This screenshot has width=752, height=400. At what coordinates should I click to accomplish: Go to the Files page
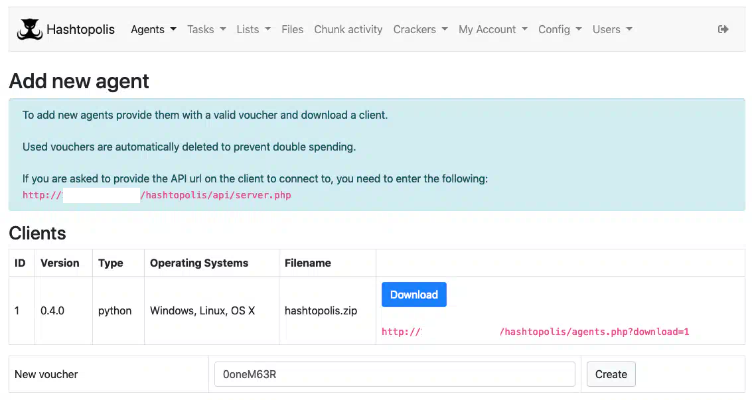tap(293, 29)
